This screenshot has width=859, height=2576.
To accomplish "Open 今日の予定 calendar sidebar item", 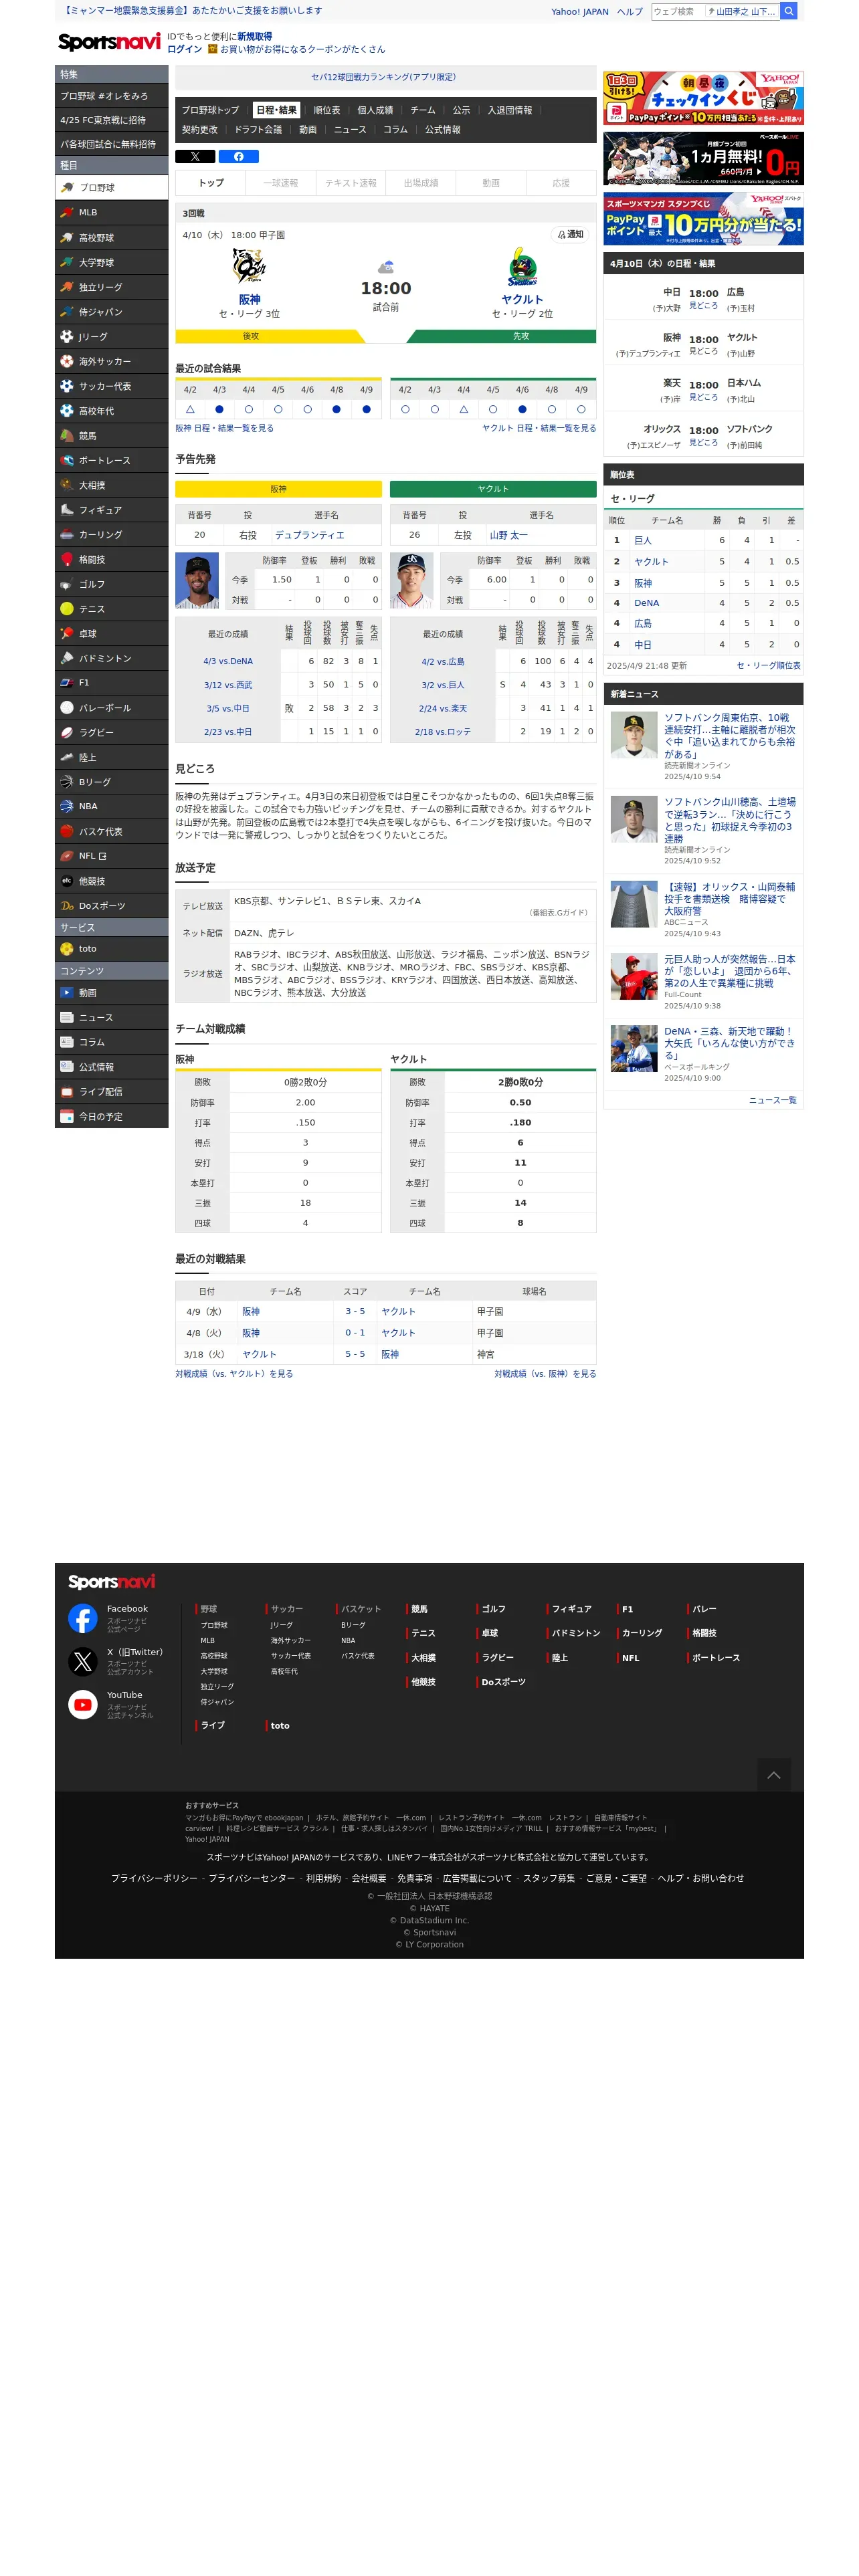I will tap(111, 1116).
